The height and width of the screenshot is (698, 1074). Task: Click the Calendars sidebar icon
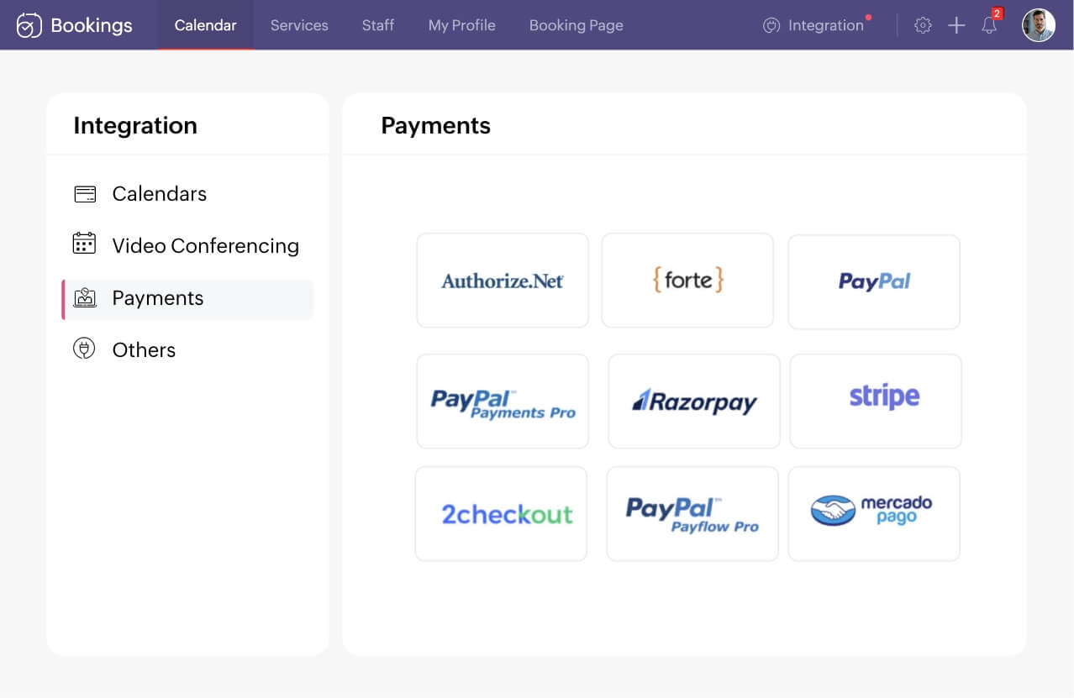point(85,194)
